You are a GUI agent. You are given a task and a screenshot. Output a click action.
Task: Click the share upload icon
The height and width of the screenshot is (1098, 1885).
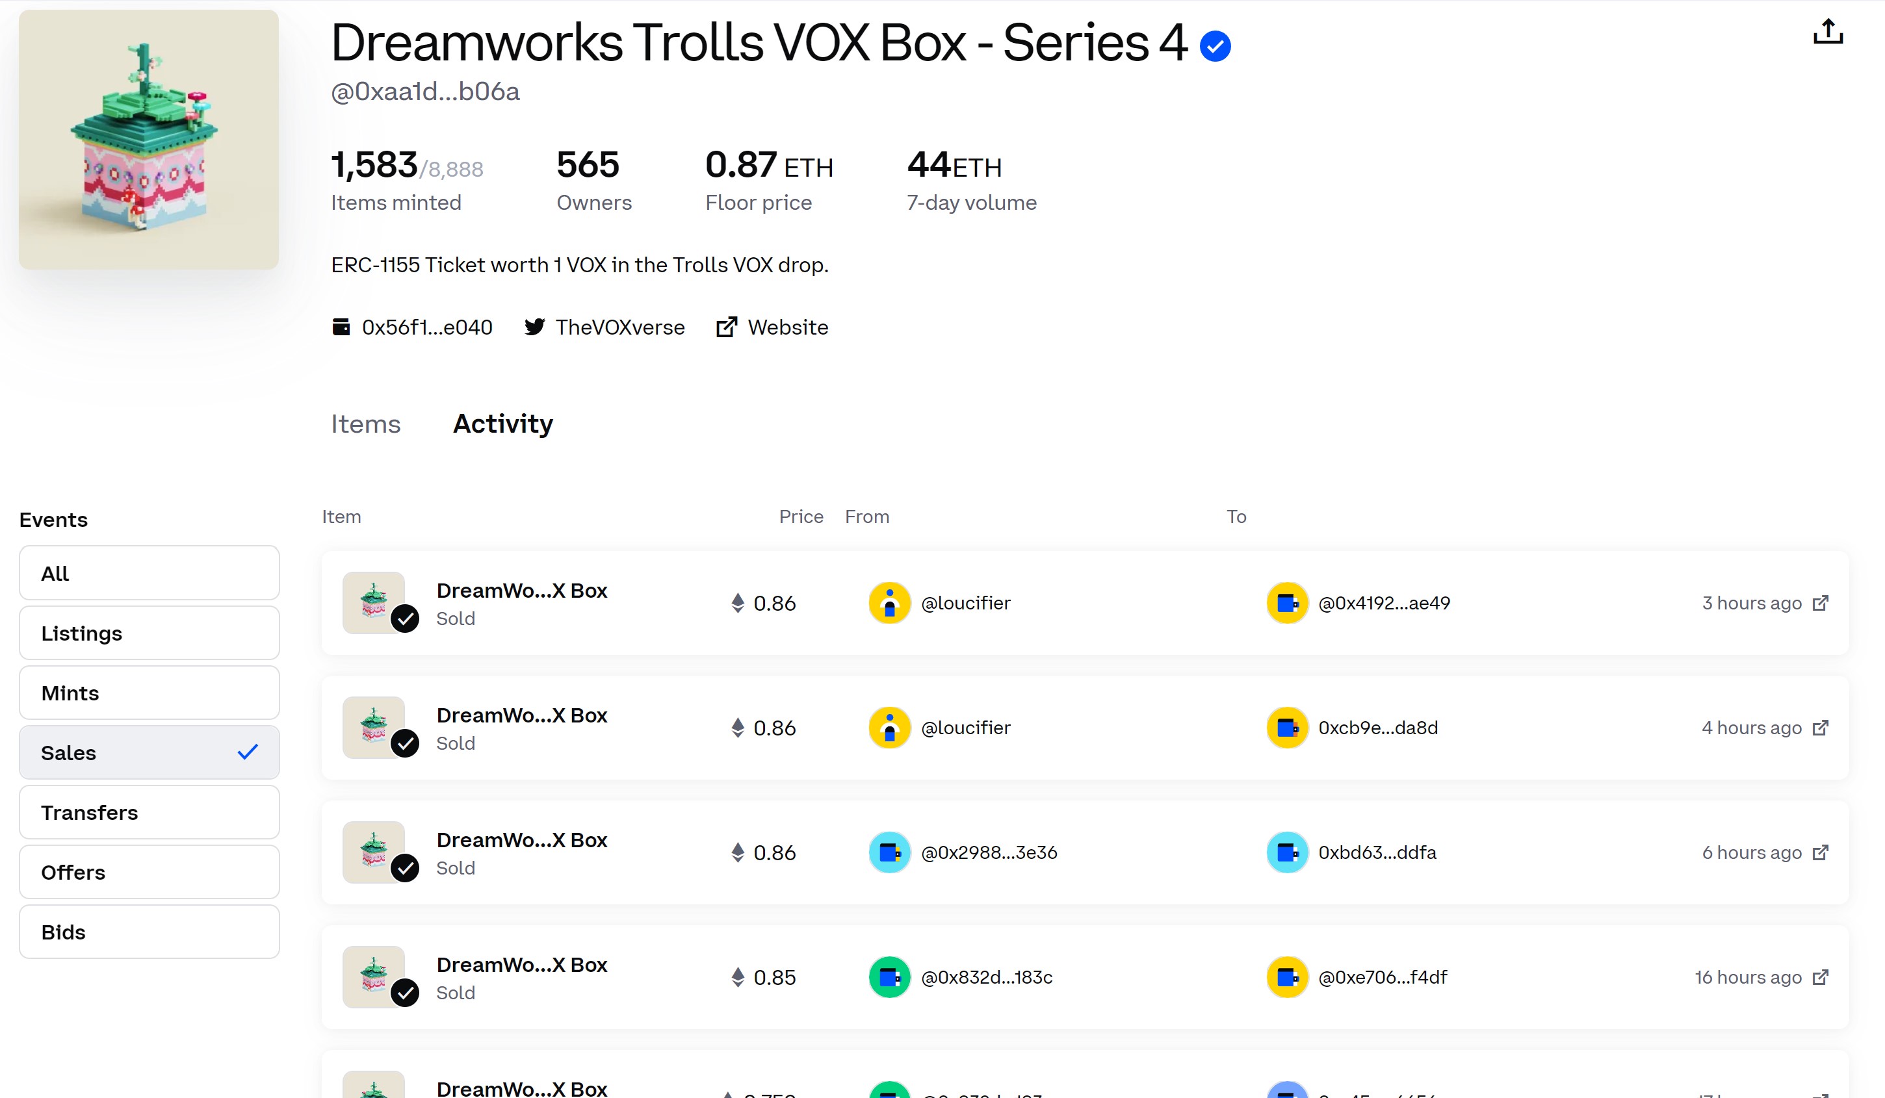click(x=1827, y=31)
